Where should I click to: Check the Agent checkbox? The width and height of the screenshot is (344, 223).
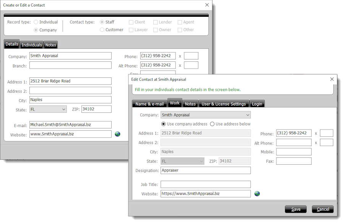tap(180, 22)
